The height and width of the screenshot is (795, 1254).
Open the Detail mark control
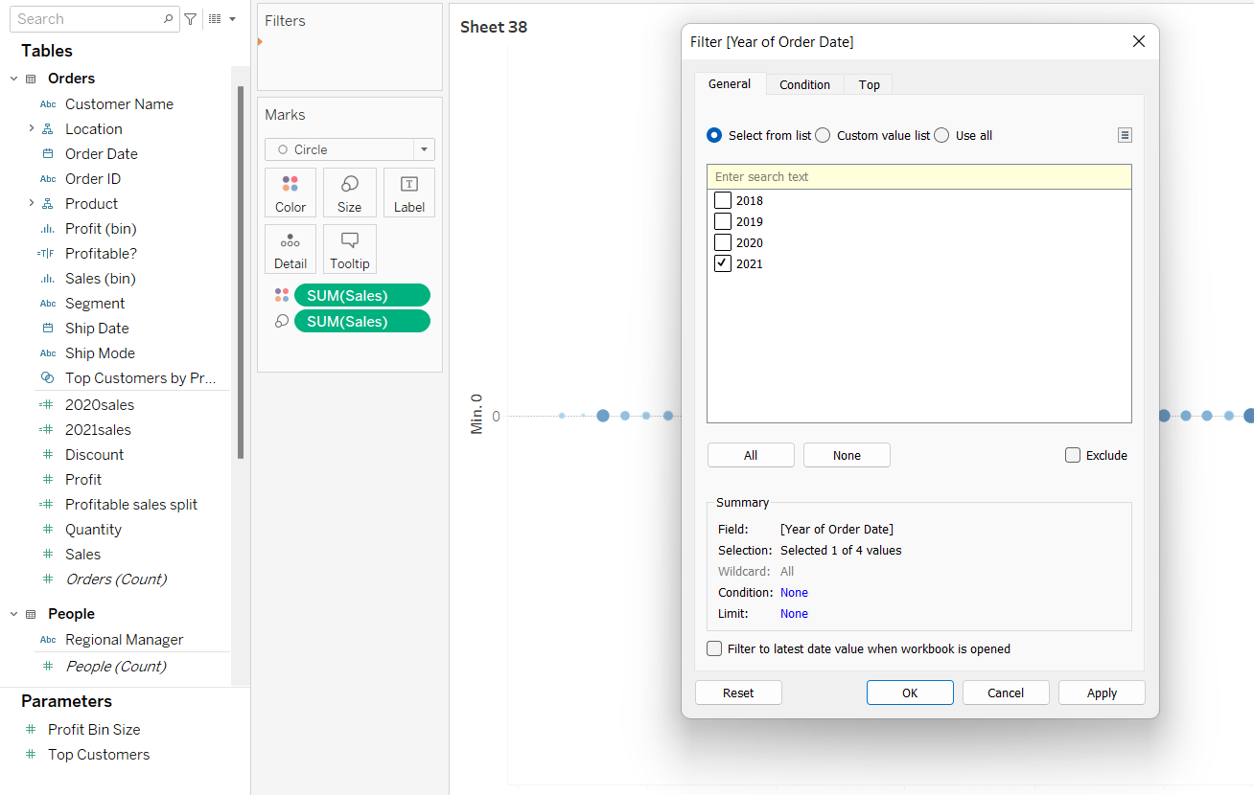pyautogui.click(x=290, y=249)
